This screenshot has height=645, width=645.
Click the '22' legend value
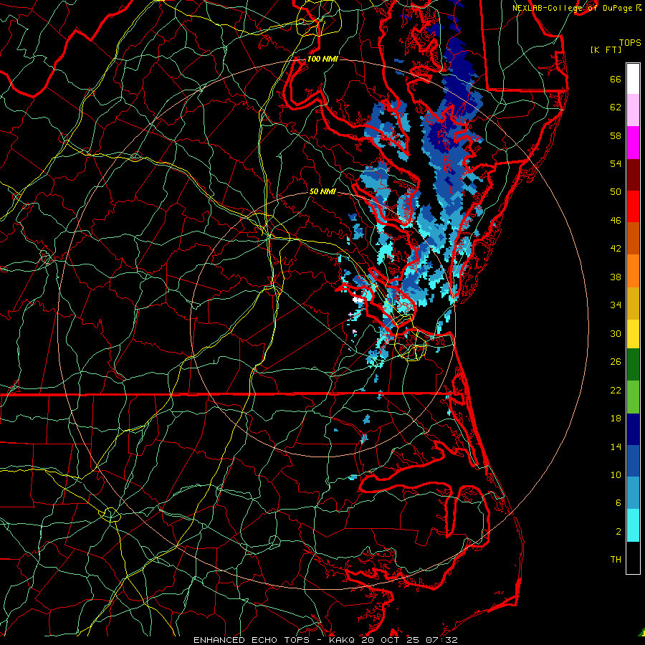(x=616, y=391)
